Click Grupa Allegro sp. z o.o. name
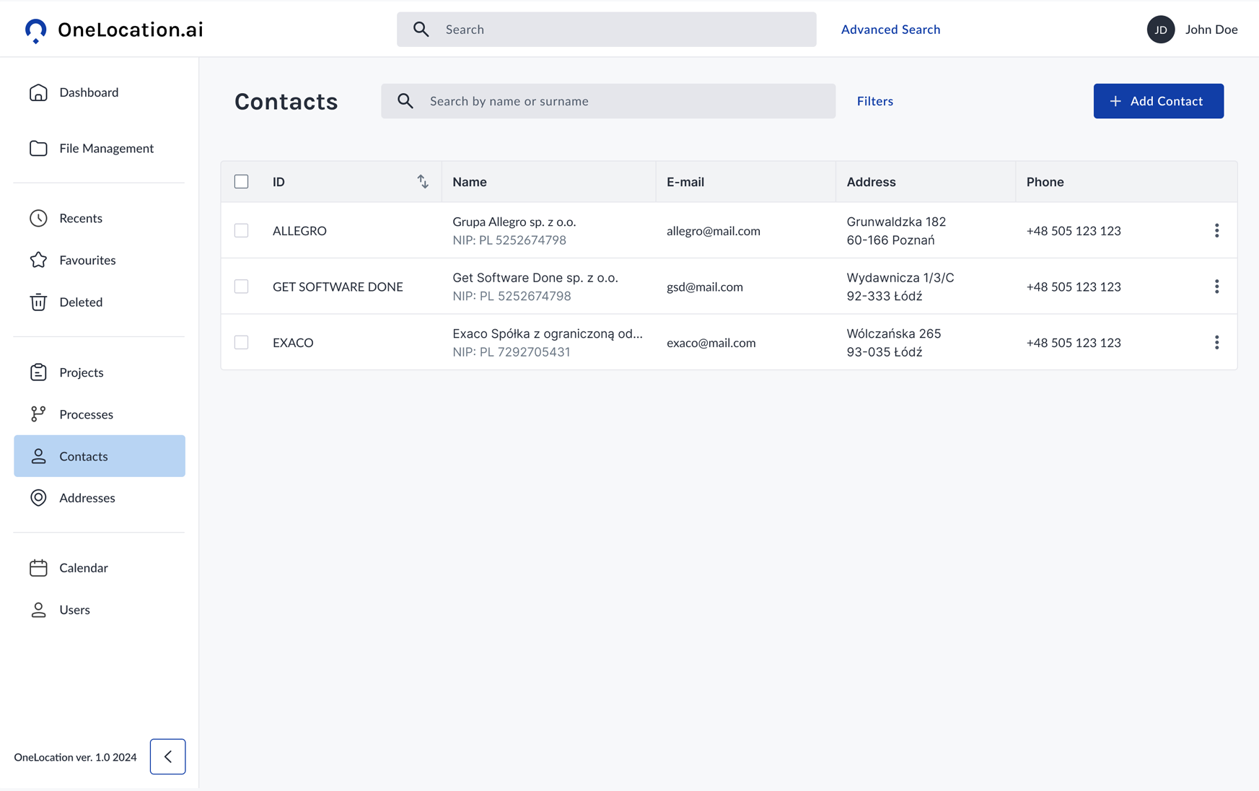1259x791 pixels. point(514,222)
